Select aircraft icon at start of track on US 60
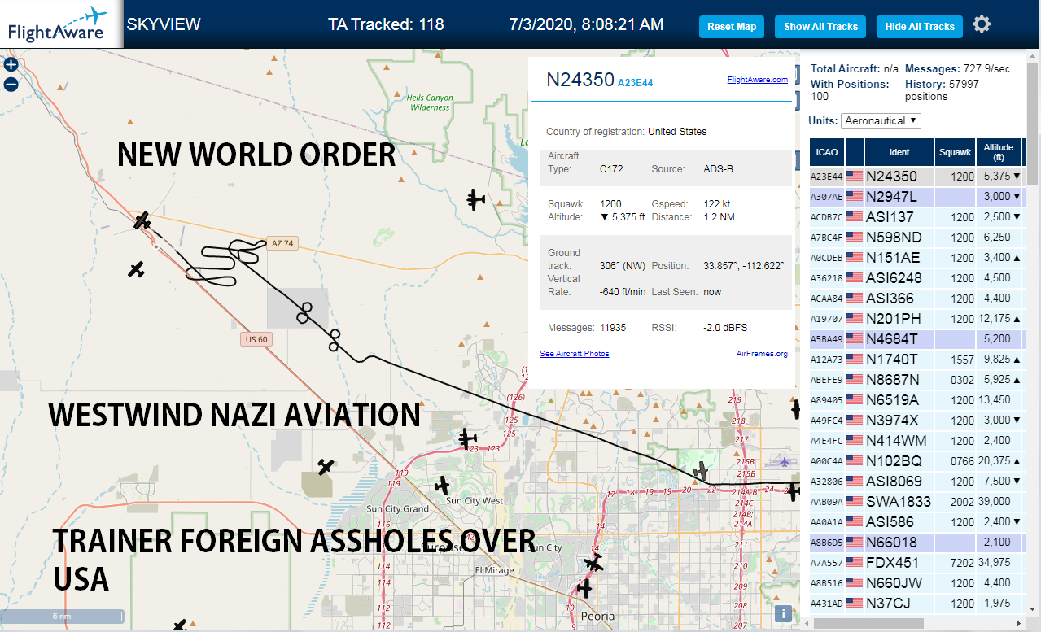The height and width of the screenshot is (632, 1041). tap(142, 220)
